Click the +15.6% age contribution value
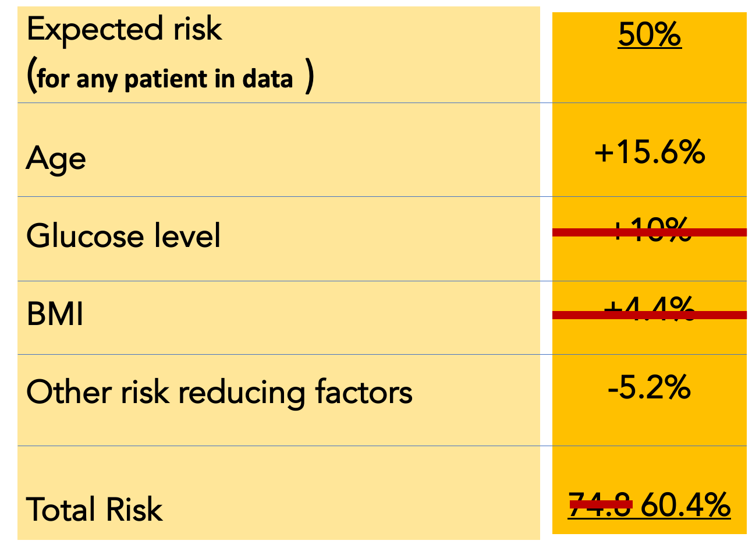The image size is (752, 551). coord(649,153)
